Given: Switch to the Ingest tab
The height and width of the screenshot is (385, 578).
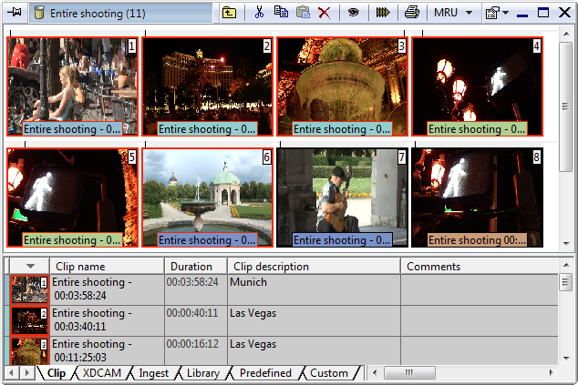Looking at the screenshot, I should pos(154,373).
